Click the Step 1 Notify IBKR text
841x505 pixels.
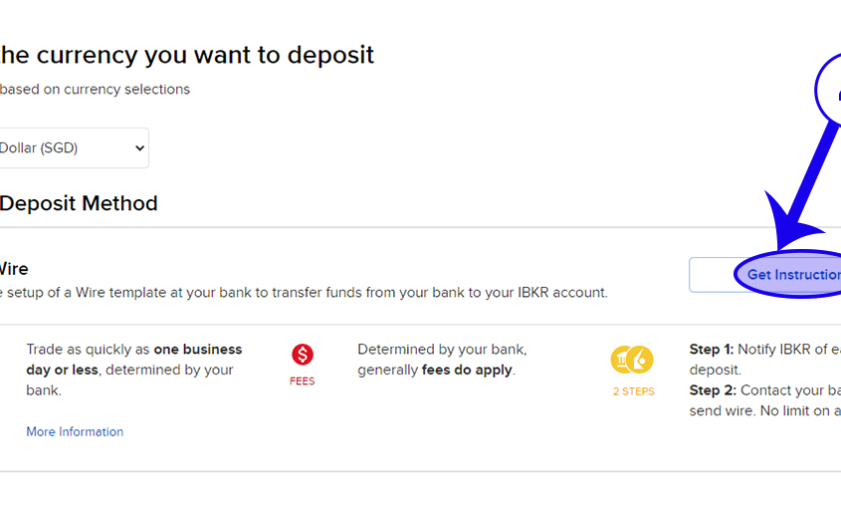(763, 350)
